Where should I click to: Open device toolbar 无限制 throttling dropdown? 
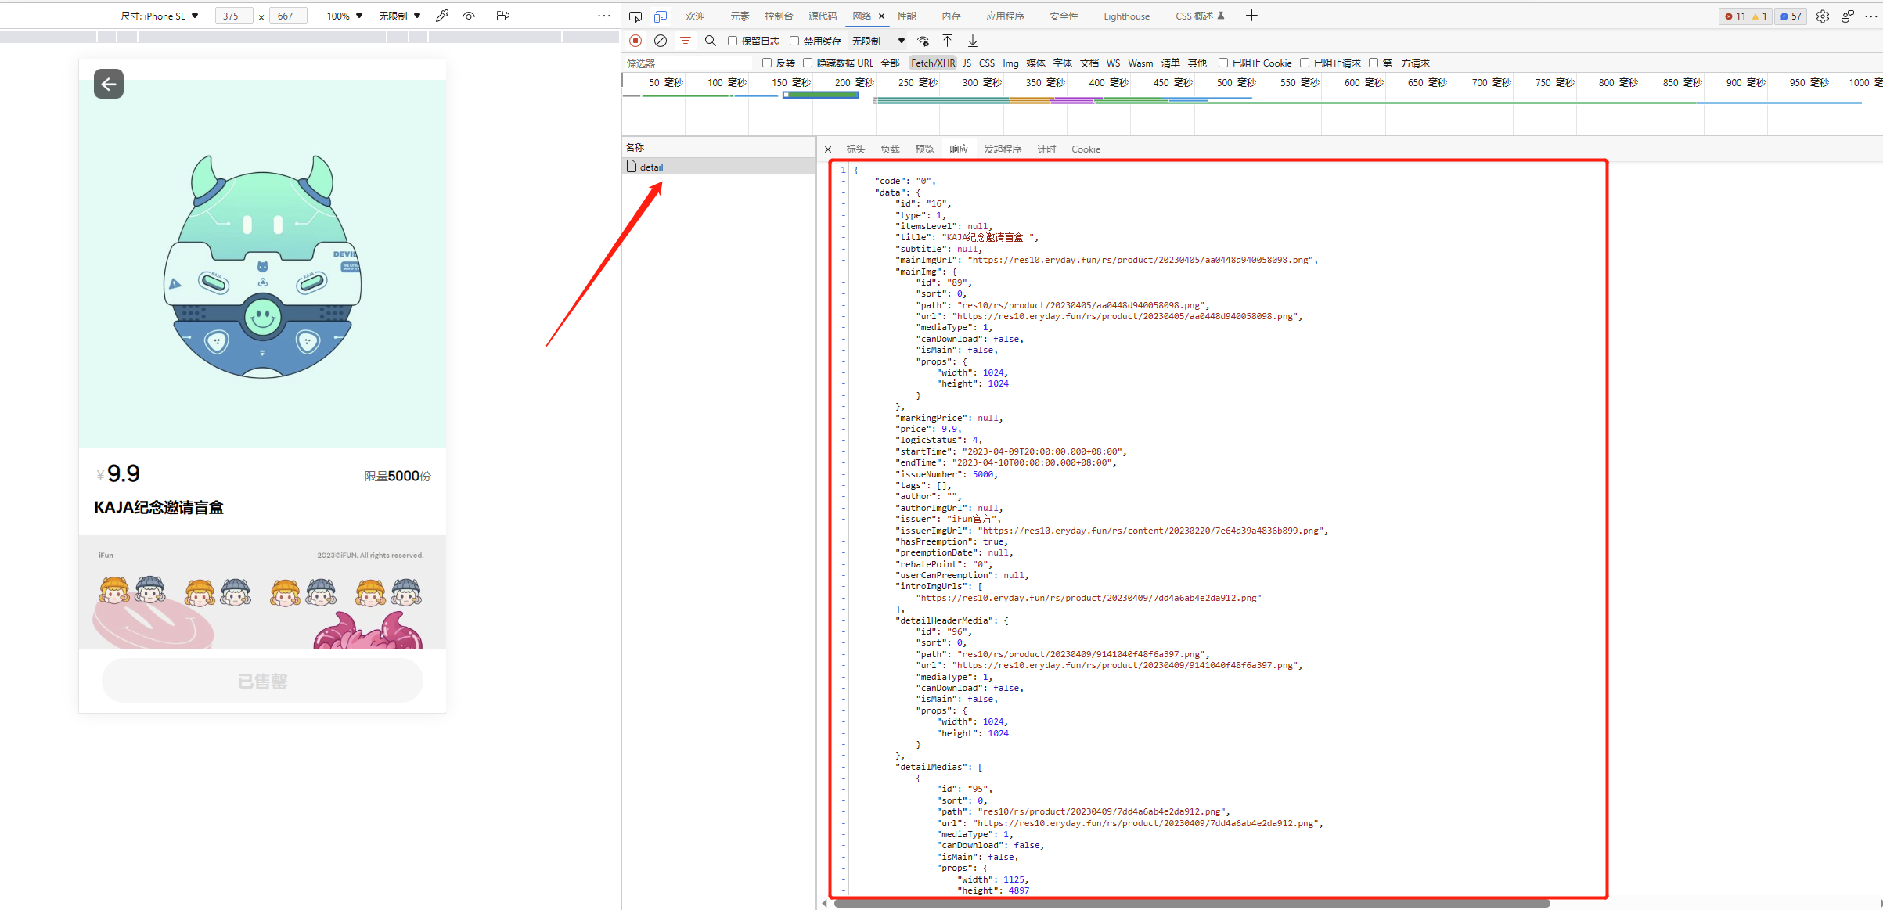pos(400,16)
